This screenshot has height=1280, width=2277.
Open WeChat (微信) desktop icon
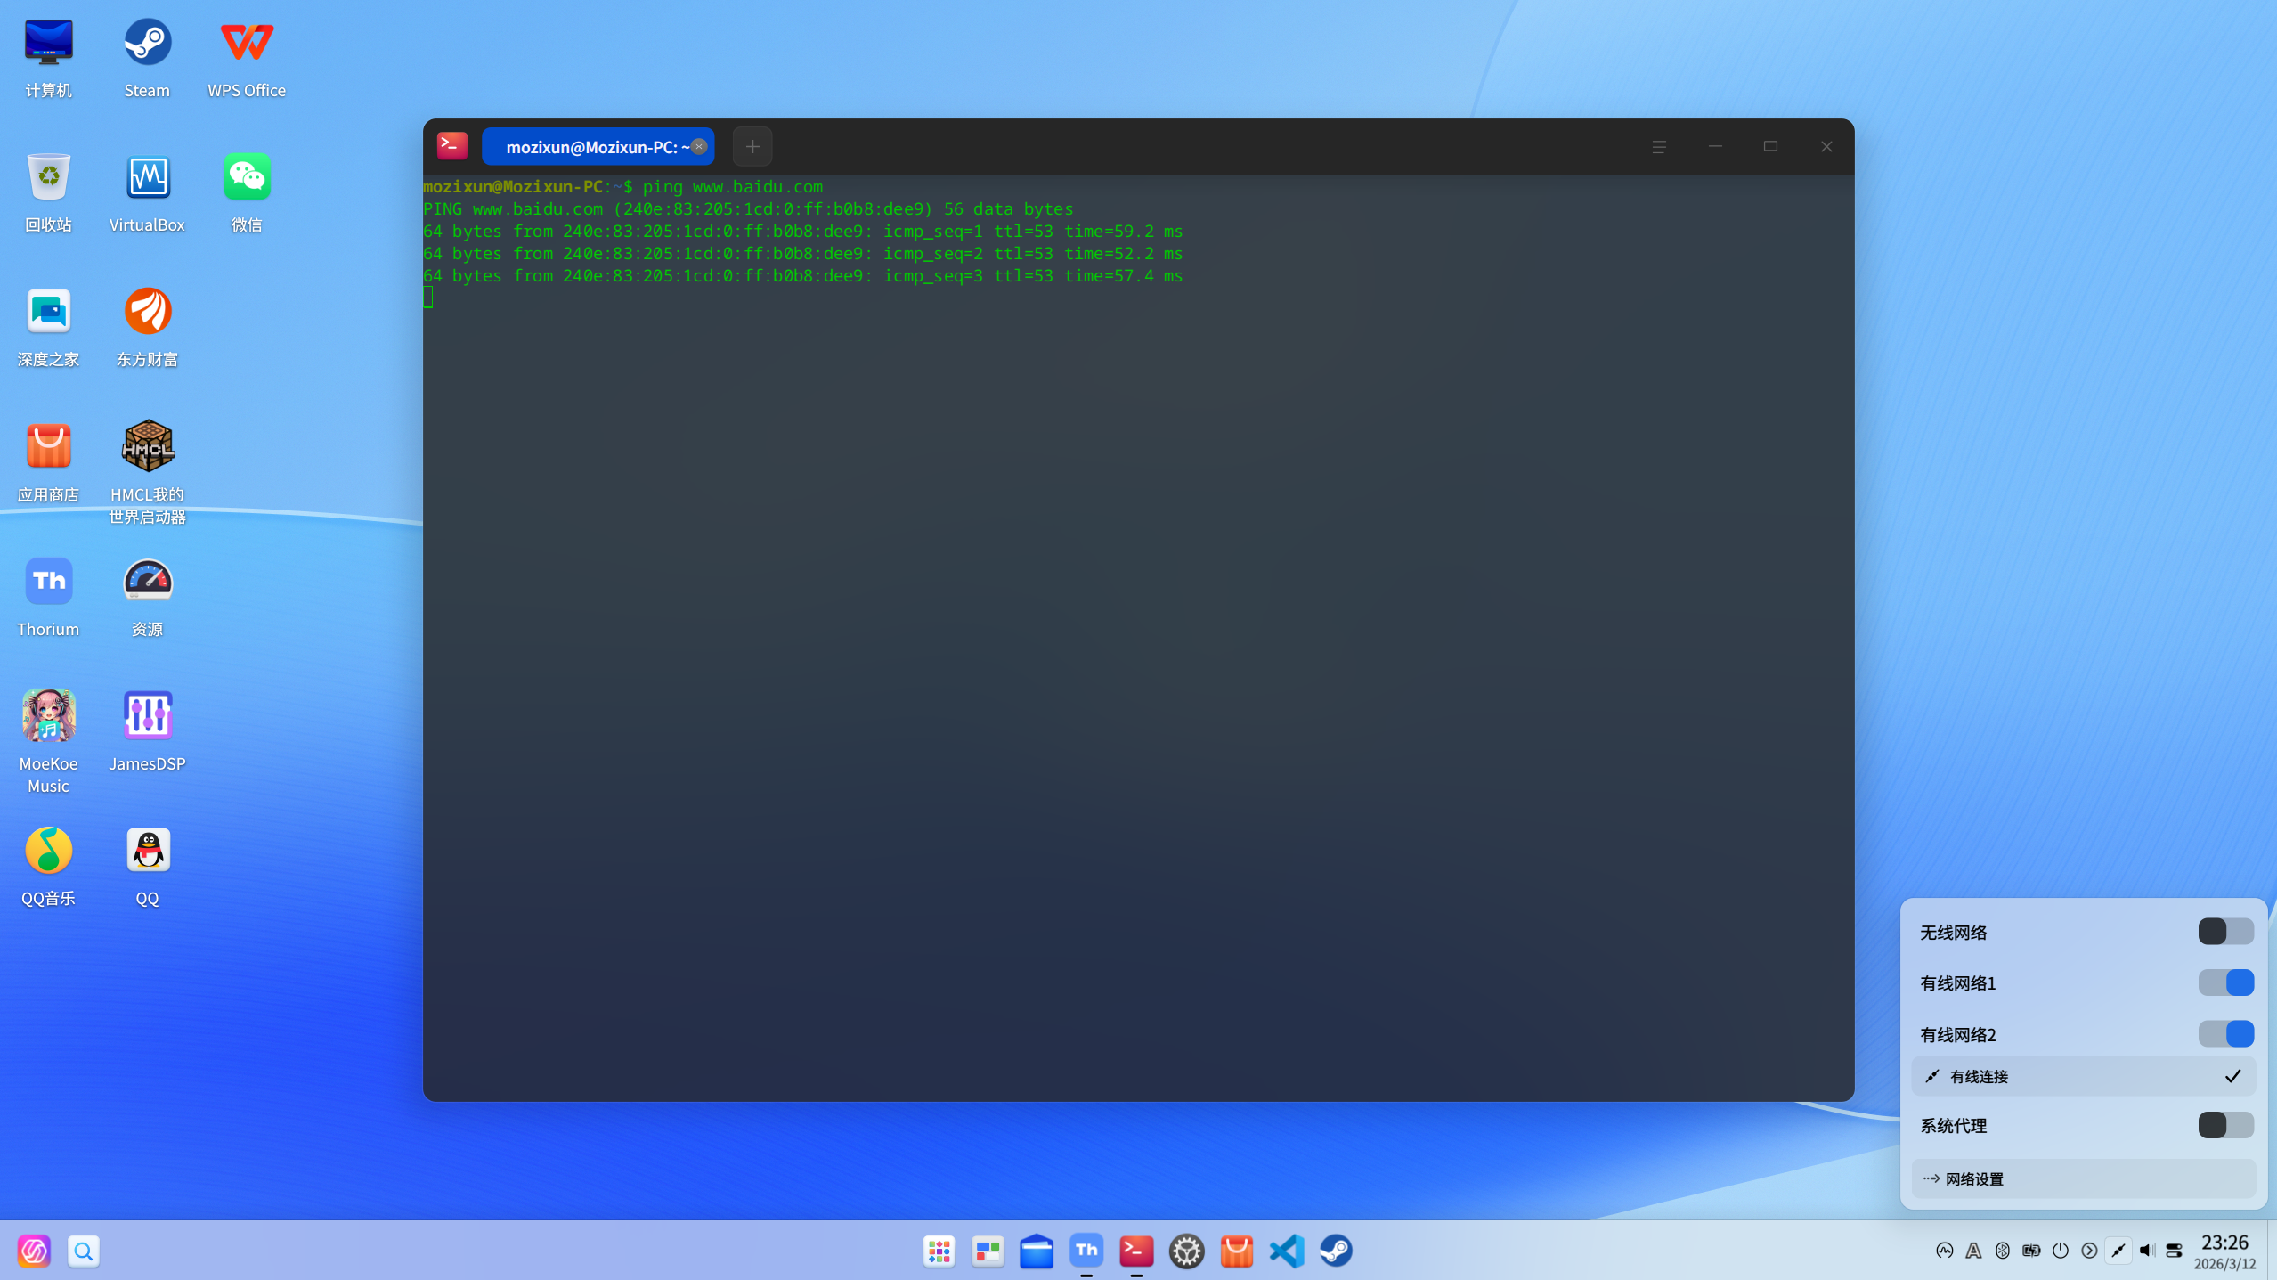[x=247, y=177]
